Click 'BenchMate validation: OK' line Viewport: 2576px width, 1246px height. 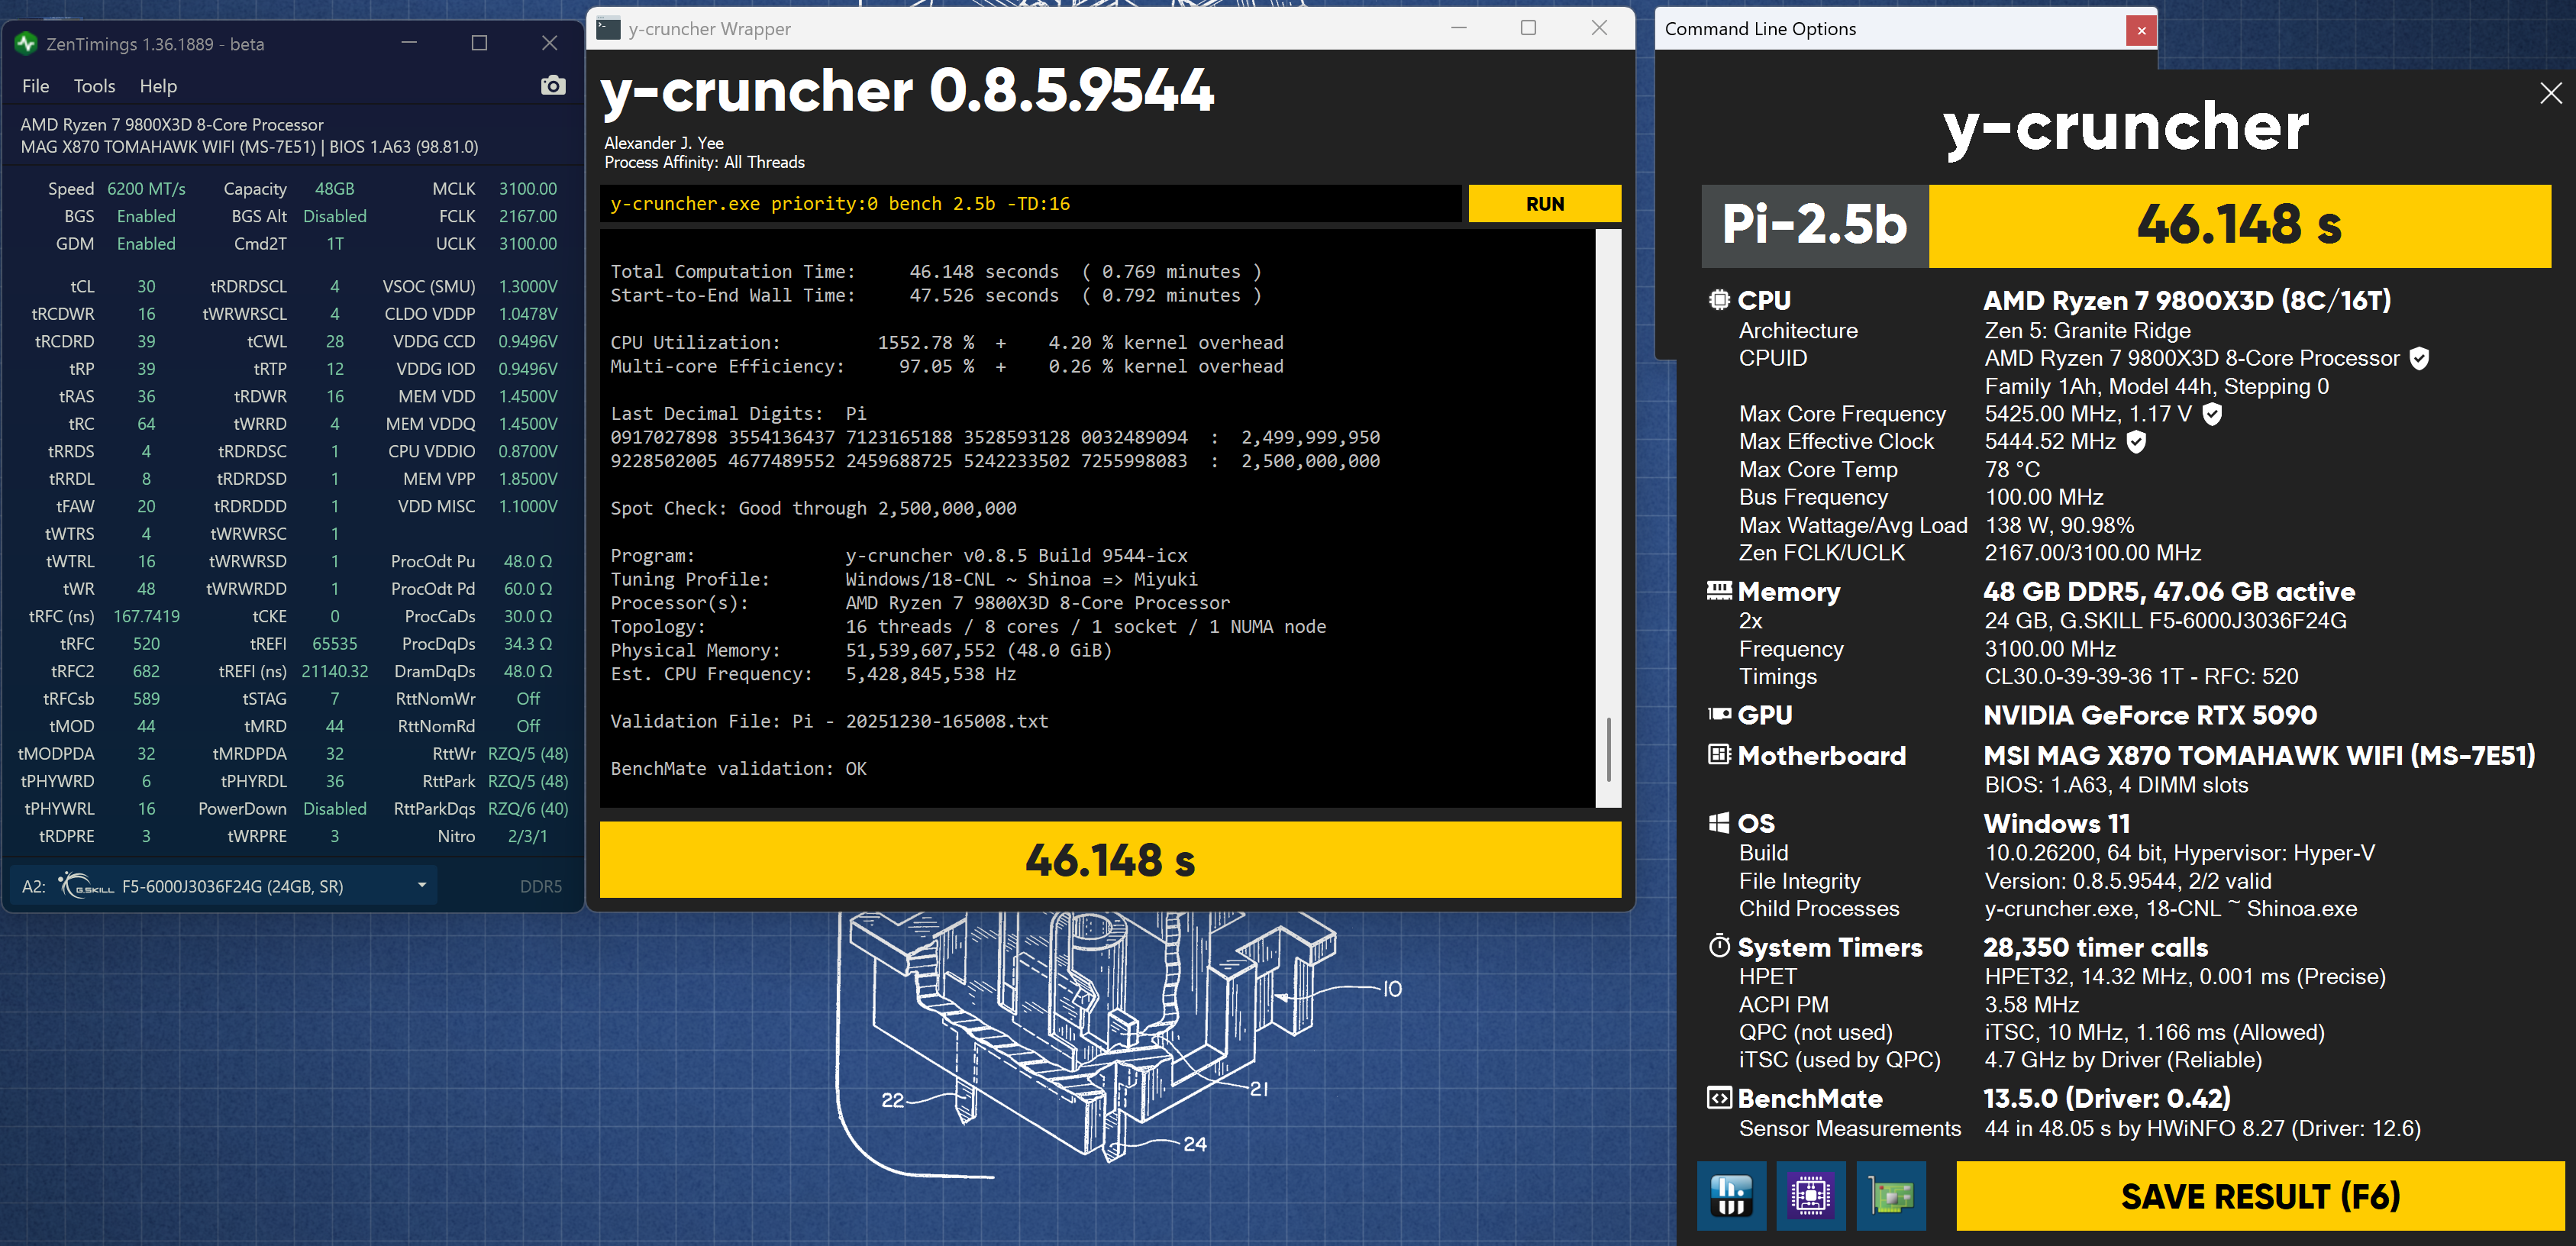[x=738, y=769]
